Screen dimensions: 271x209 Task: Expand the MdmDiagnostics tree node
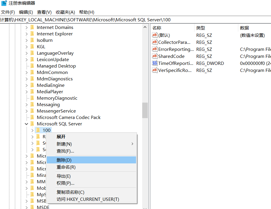coord(27,79)
